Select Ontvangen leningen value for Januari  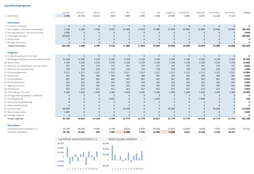tap(63, 36)
